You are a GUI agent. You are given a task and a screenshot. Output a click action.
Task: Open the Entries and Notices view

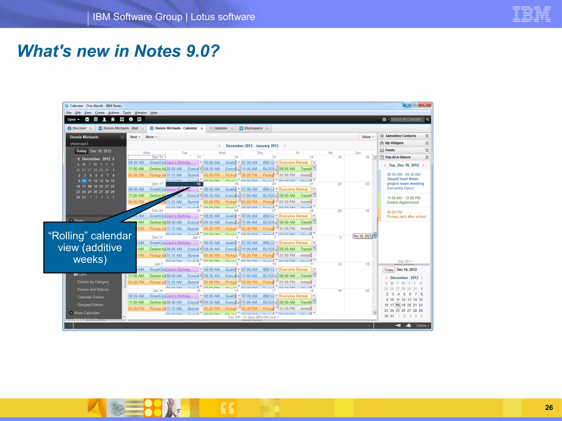[93, 290]
